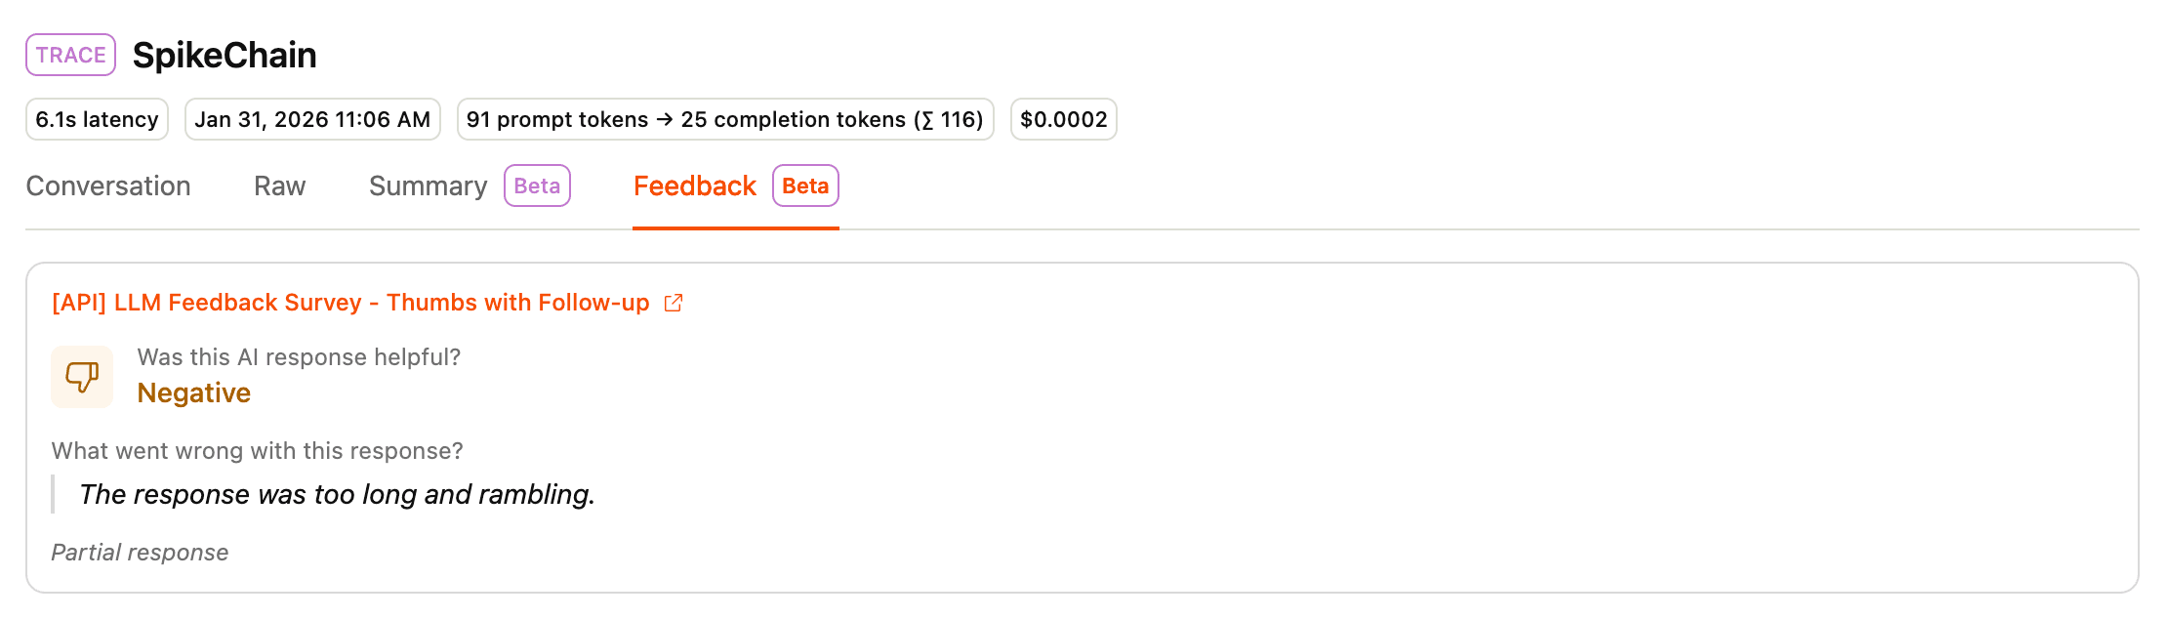Click the 'Was this AI response helpful?' question
This screenshot has height=619, width=2167.
299,357
